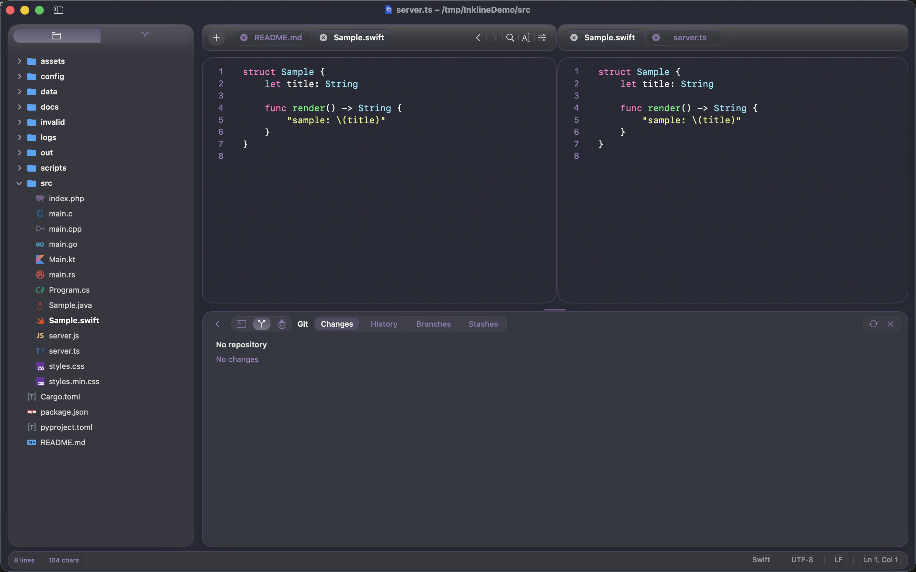Switch sidebar to source control view
Screen dimensions: 916x572
tap(145, 36)
